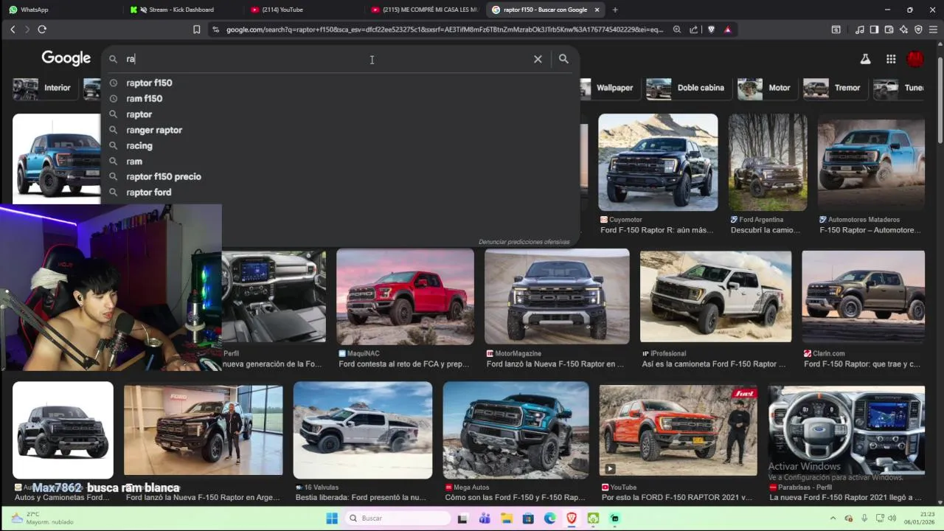The image size is (944, 531).
Task: Click 'Denunciar predicciones ofensivas' link
Action: click(x=524, y=242)
